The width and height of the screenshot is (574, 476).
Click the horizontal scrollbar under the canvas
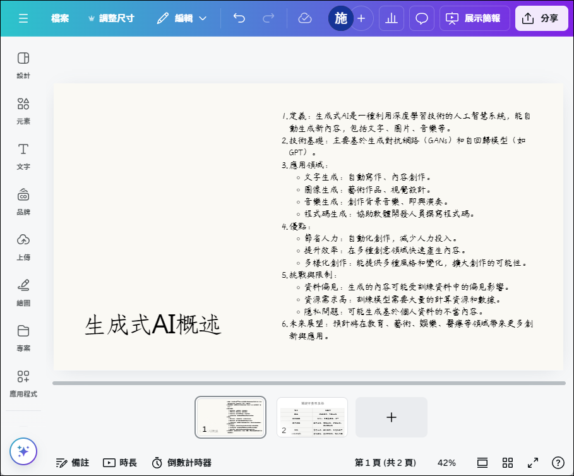[309, 383]
